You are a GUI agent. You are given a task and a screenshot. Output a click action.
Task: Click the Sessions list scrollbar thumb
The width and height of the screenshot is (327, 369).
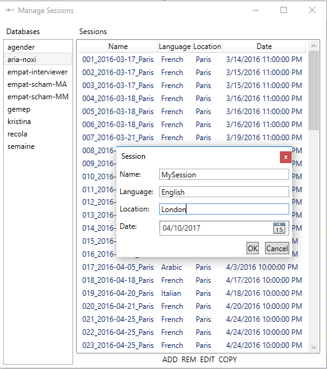(313, 91)
